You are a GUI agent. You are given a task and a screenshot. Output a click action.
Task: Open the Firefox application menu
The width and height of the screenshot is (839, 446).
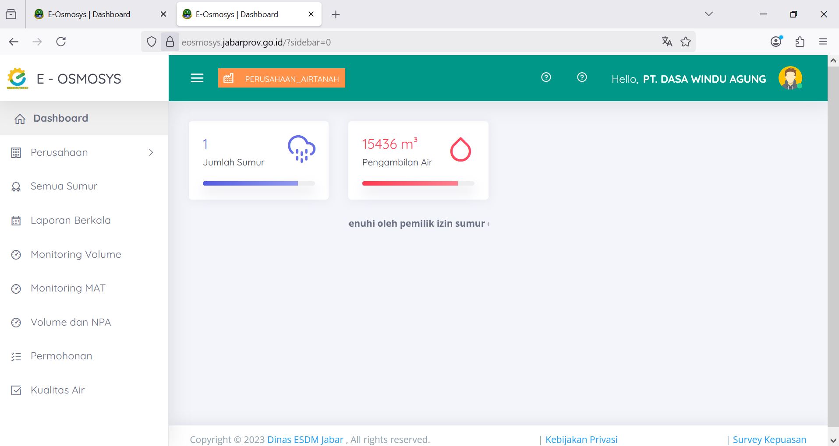823,42
